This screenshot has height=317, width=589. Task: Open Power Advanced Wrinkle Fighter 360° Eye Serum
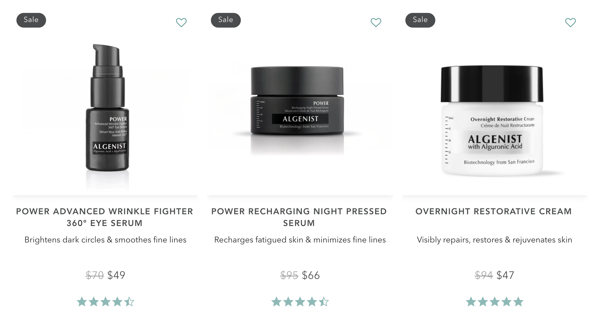105,217
